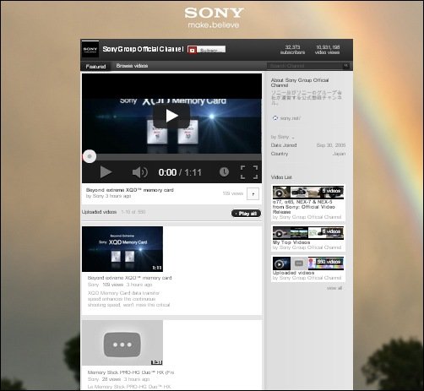Toggle fullscreen on the video player
This screenshot has height=391, width=424.
pyautogui.click(x=249, y=172)
